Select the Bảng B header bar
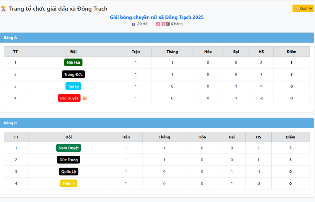The width and height of the screenshot is (315, 202). [x=157, y=123]
